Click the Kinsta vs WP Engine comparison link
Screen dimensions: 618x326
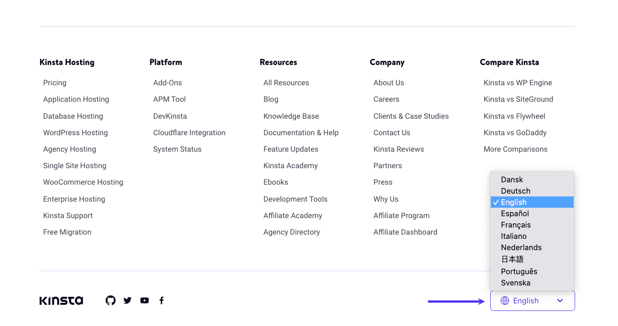pyautogui.click(x=518, y=82)
